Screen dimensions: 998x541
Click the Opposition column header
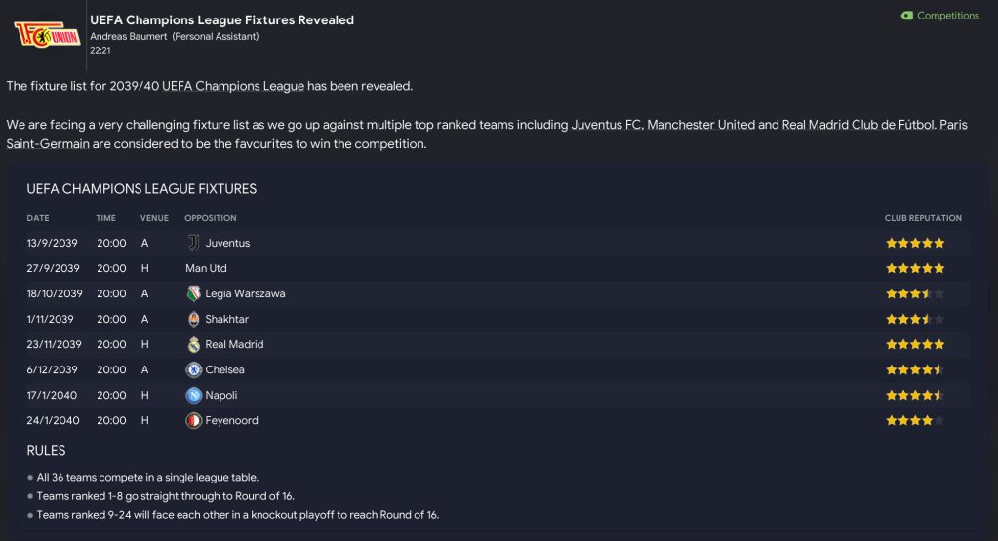(211, 218)
